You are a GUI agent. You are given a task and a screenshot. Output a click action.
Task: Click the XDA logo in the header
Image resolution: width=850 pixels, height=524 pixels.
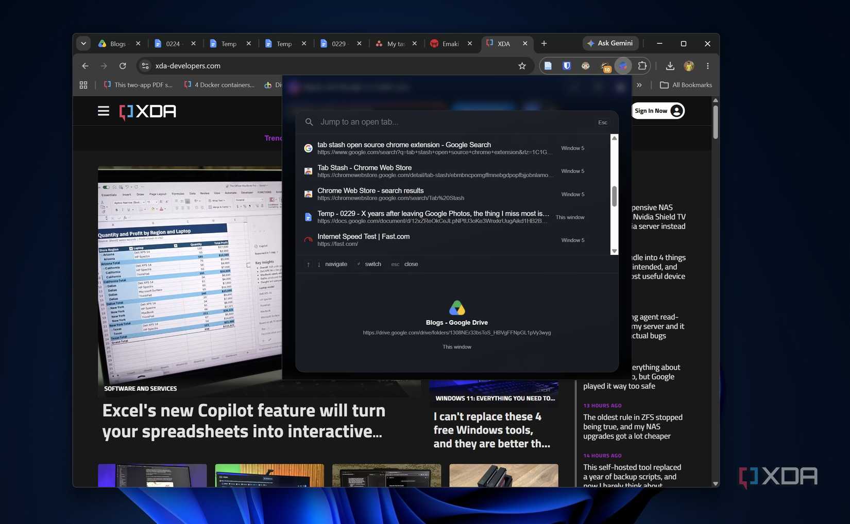(x=148, y=111)
